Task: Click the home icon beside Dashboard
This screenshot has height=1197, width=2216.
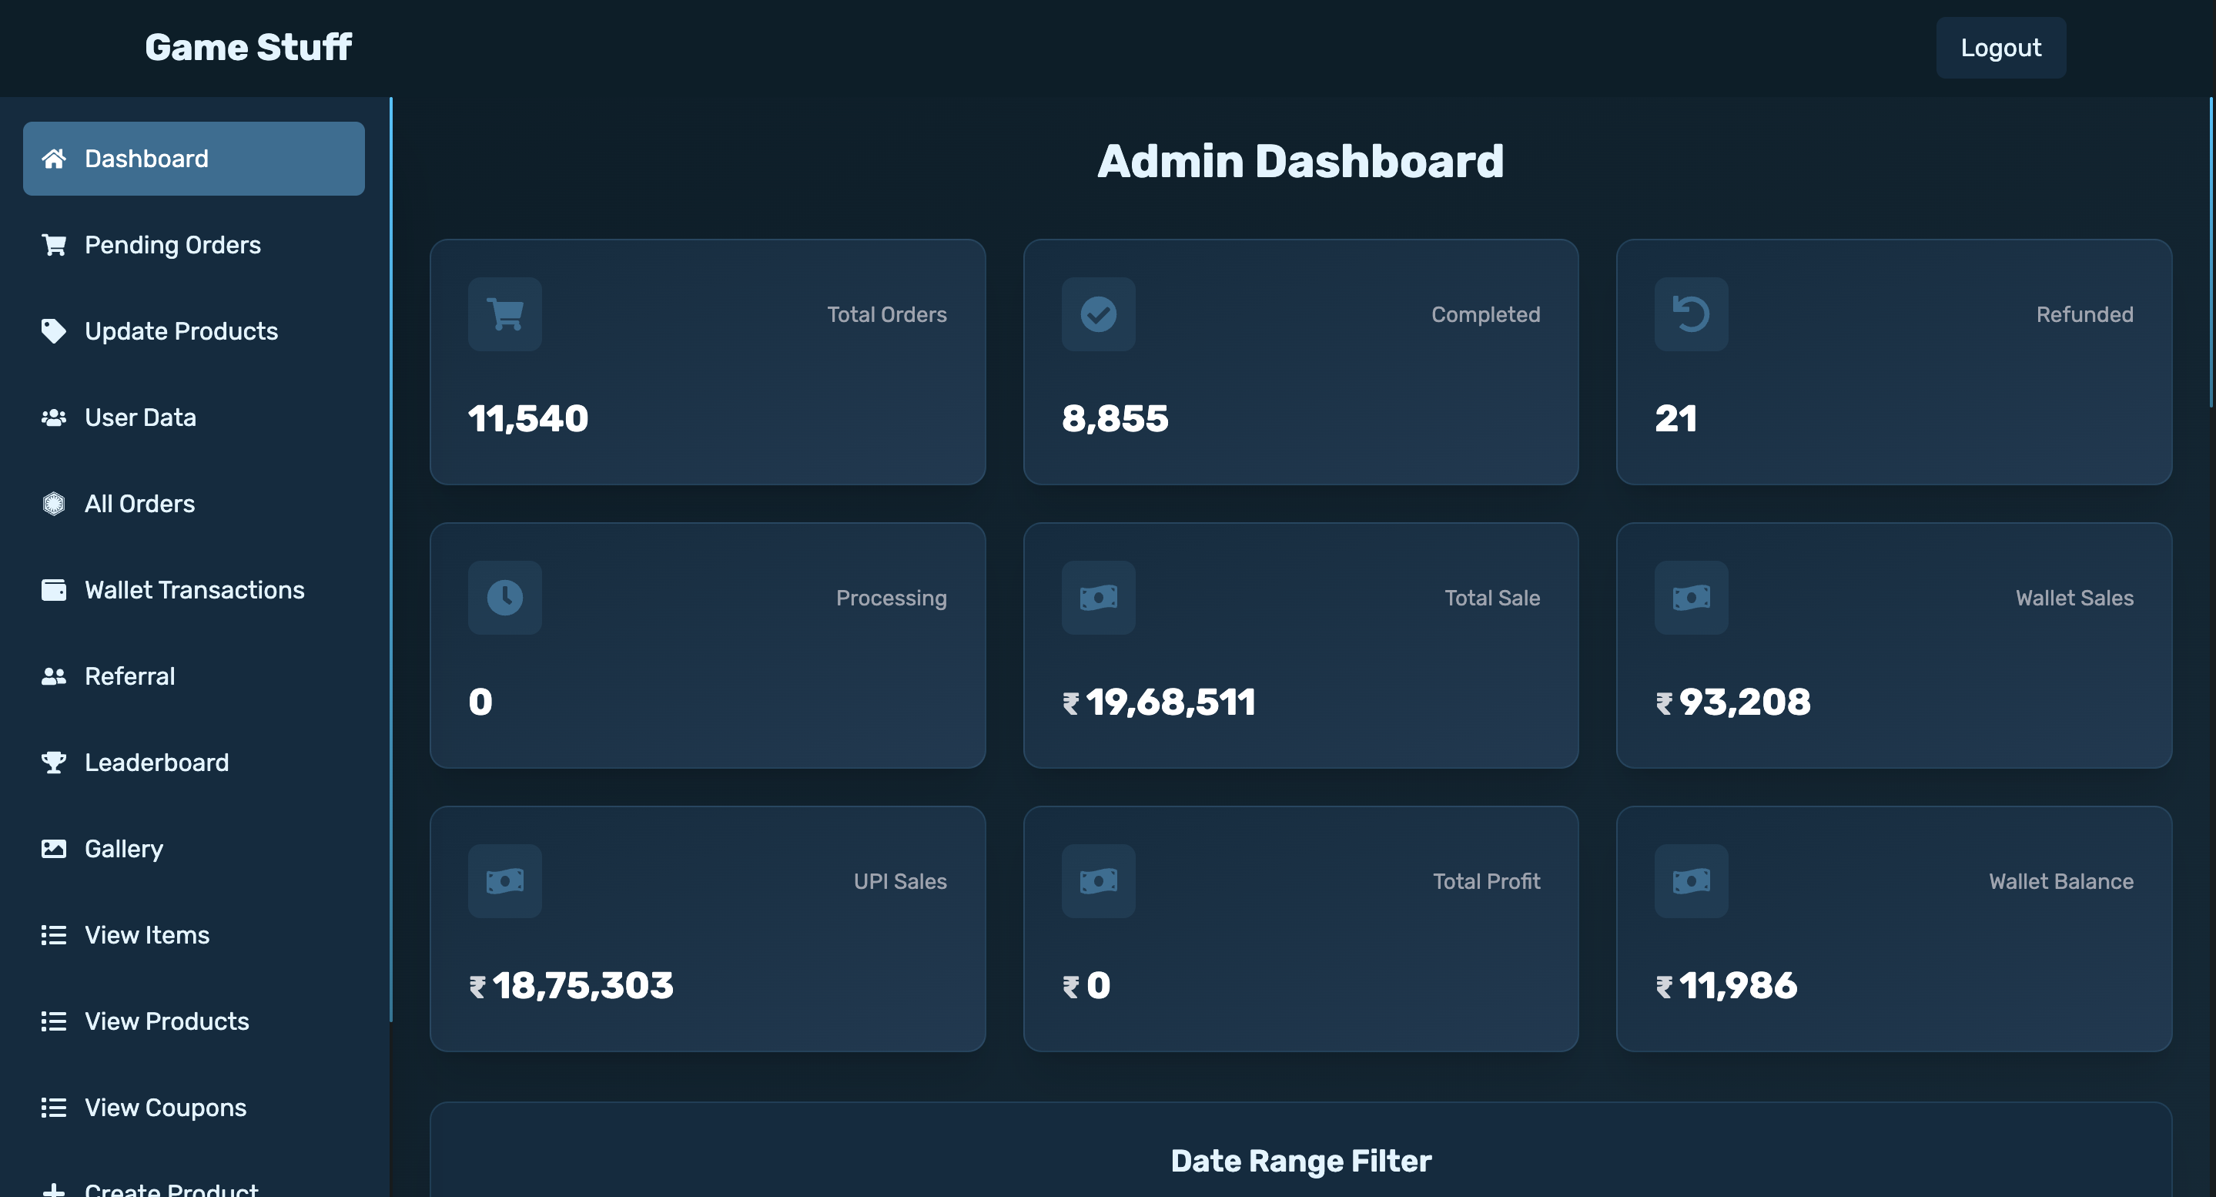Action: pos(53,159)
